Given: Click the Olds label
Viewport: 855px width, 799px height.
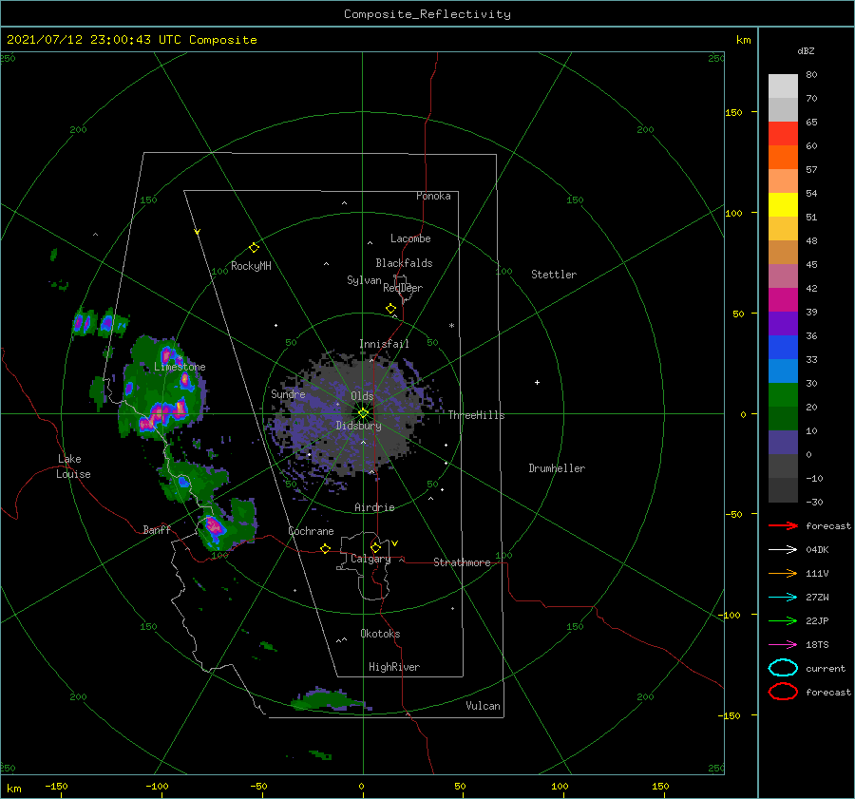Looking at the screenshot, I should [362, 396].
